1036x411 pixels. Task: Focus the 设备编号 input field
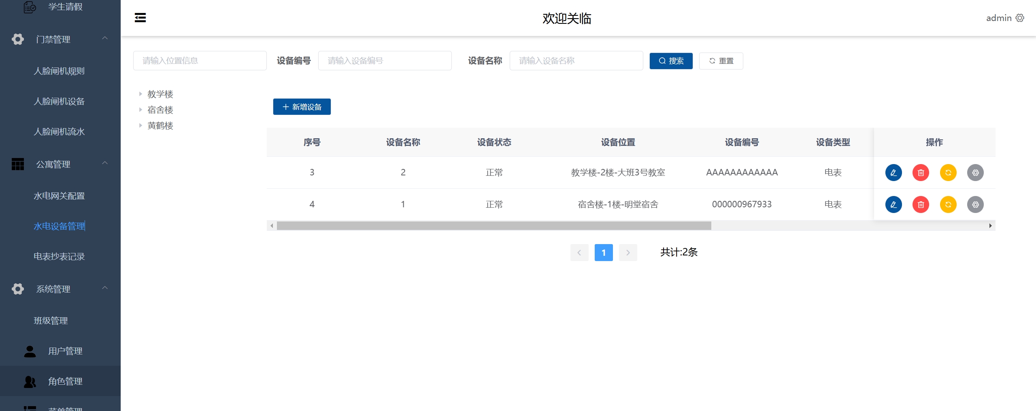(385, 61)
